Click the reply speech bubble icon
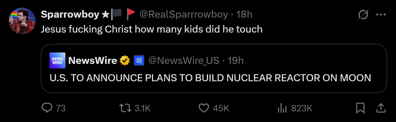Image resolution: width=396 pixels, height=122 pixels. coord(47,108)
